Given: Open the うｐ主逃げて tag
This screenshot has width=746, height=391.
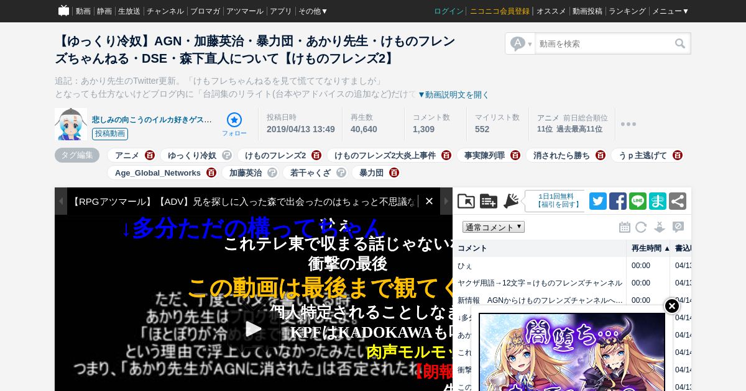Looking at the screenshot, I should [643, 155].
